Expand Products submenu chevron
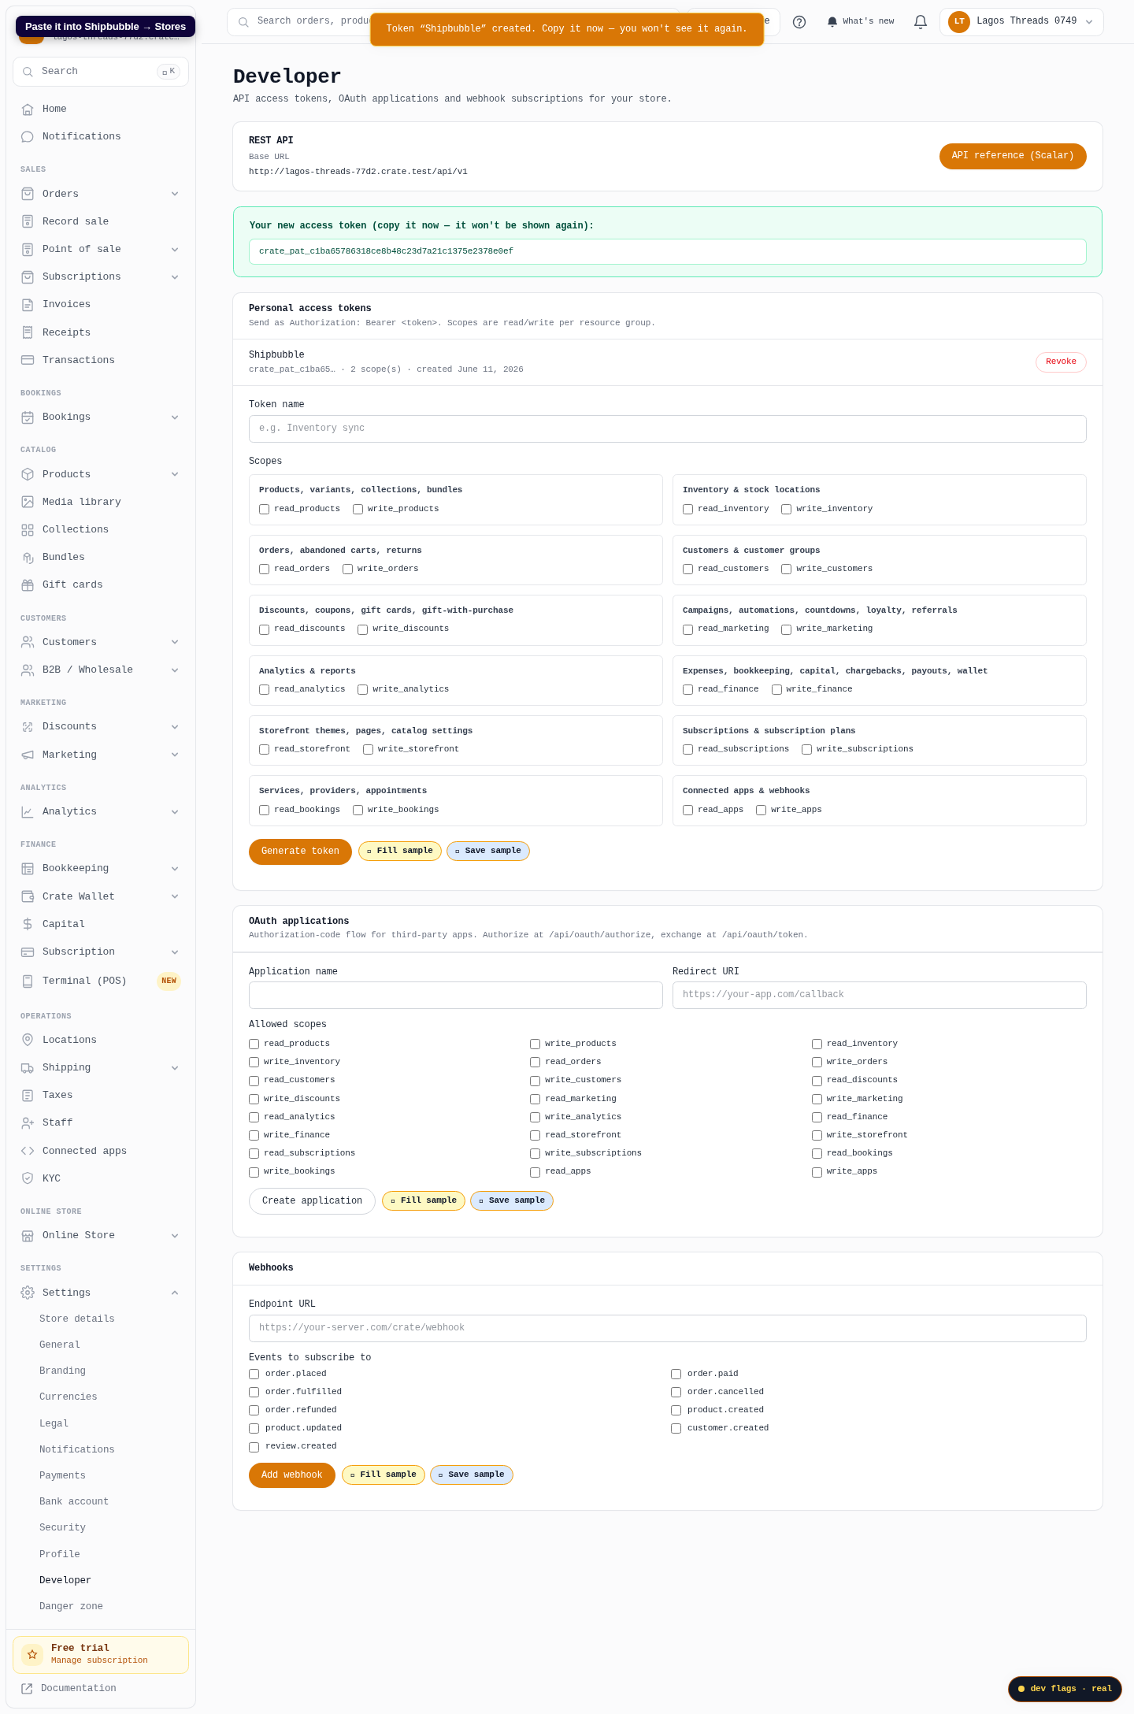The image size is (1134, 1714). click(x=175, y=474)
